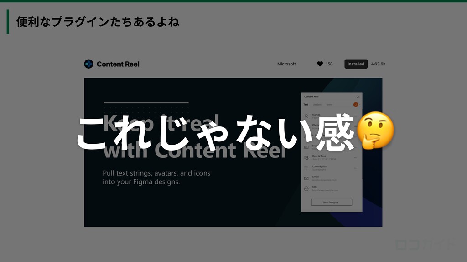Switch to the Avatars tab in plugin panel

click(x=317, y=105)
